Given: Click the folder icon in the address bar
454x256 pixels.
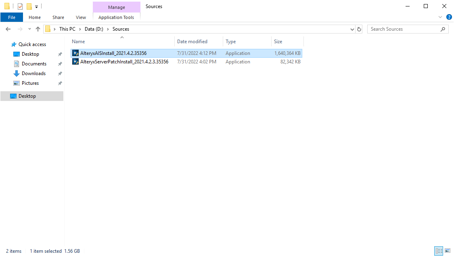Looking at the screenshot, I should tap(48, 29).
